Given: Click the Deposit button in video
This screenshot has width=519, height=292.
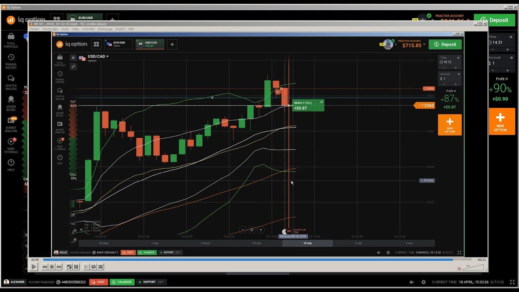Looking at the screenshot, I should [445, 44].
